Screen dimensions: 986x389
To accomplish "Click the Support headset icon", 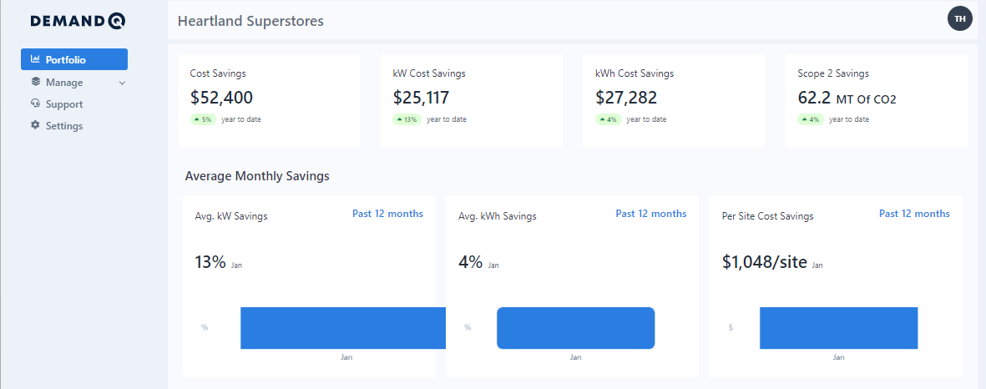I will tap(35, 104).
